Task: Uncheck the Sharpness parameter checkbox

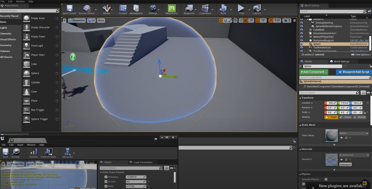Action: [106, 177]
